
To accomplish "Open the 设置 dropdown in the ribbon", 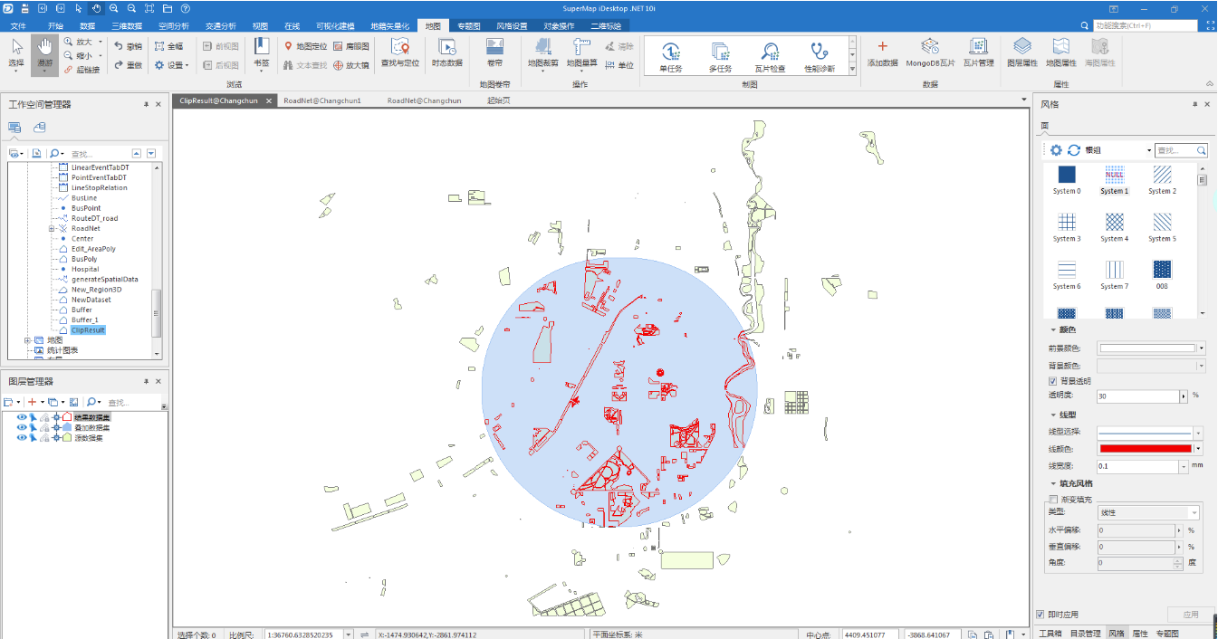I will pos(171,65).
